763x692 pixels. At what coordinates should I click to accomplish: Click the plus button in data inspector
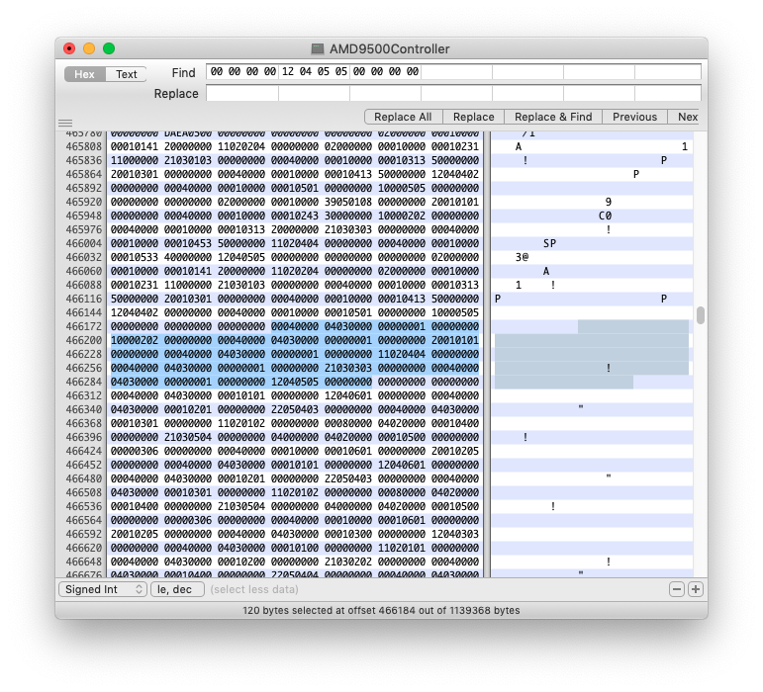tap(696, 589)
